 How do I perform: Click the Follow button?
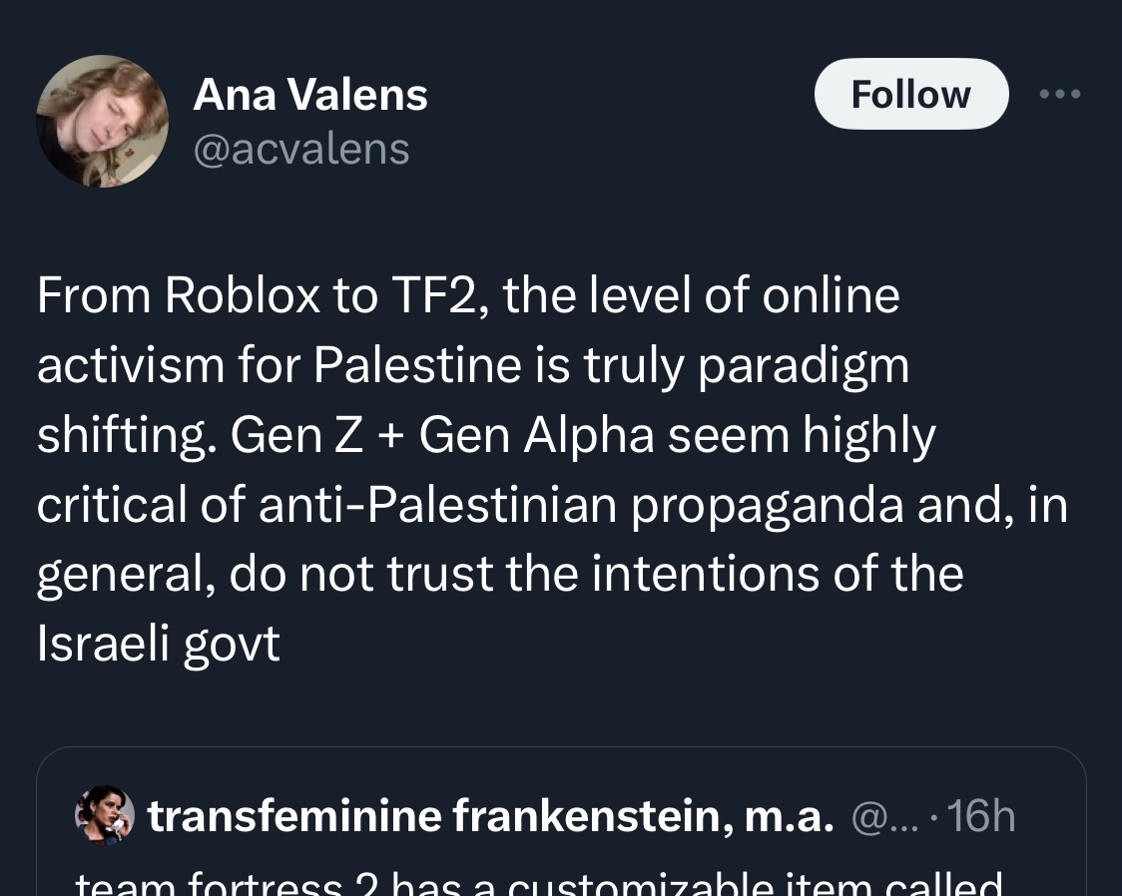click(x=910, y=94)
